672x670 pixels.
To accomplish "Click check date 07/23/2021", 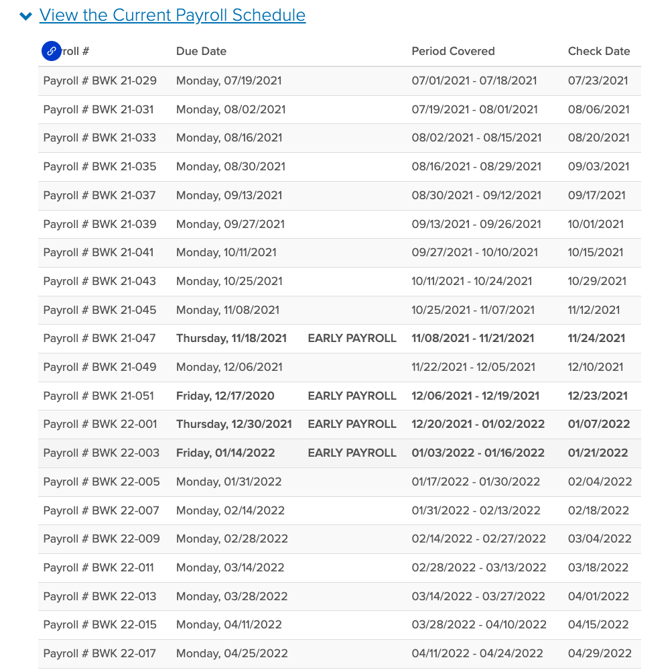I will point(598,80).
